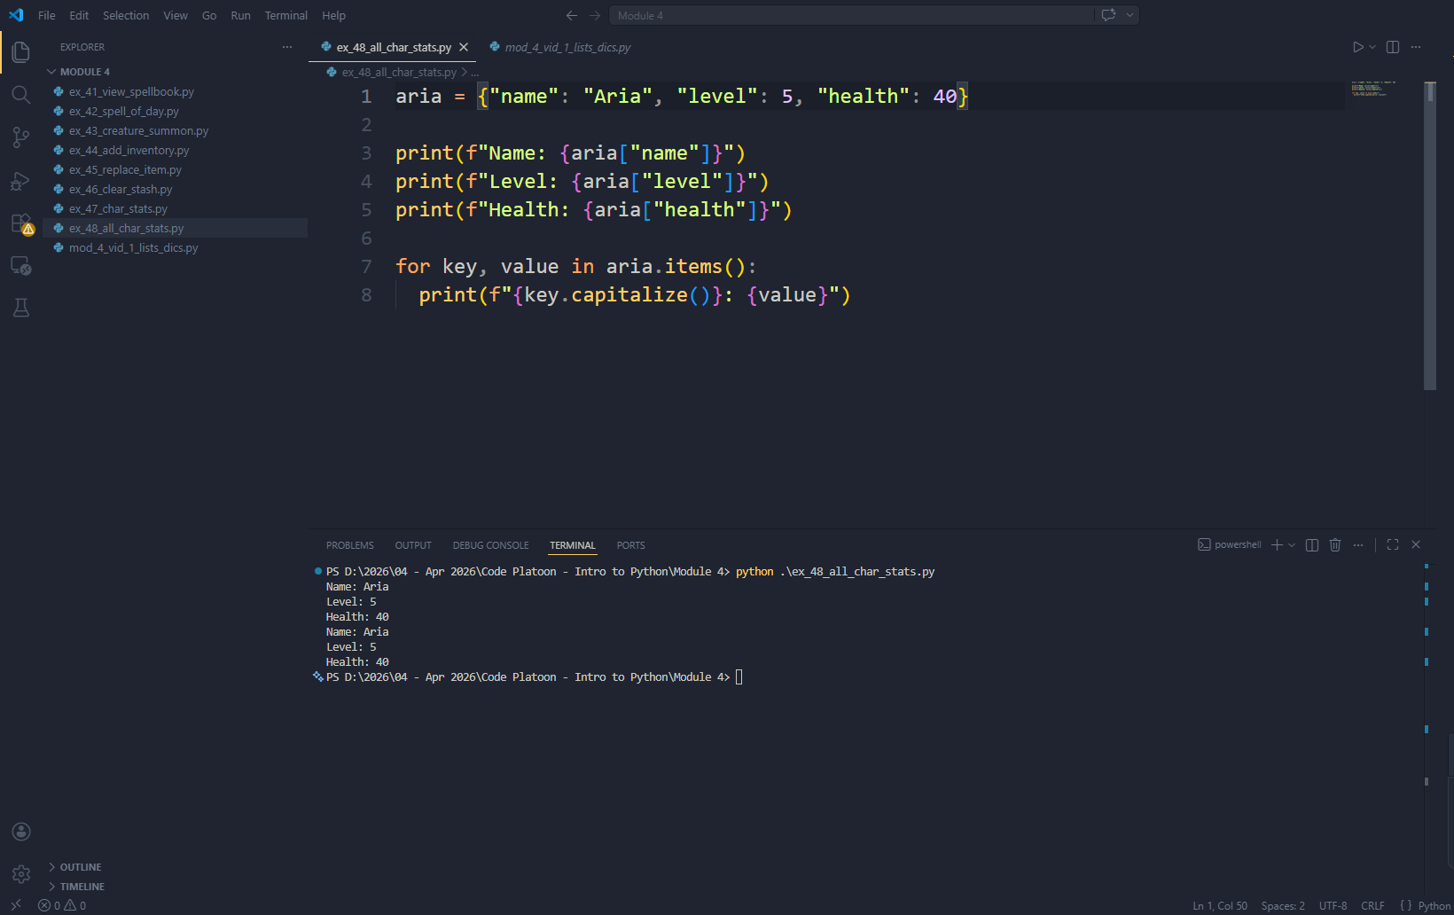Click the editor minimap preview
This screenshot has width=1454, height=915.
(1373, 88)
